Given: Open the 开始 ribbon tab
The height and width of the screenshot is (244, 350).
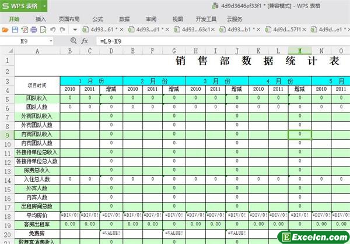Looking at the screenshot, I should [14, 19].
